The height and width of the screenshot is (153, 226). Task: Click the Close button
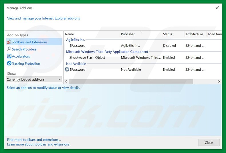(209, 143)
